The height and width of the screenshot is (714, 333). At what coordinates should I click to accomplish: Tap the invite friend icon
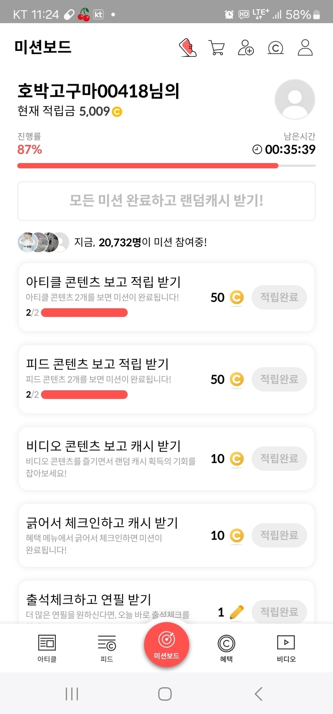coord(246,48)
